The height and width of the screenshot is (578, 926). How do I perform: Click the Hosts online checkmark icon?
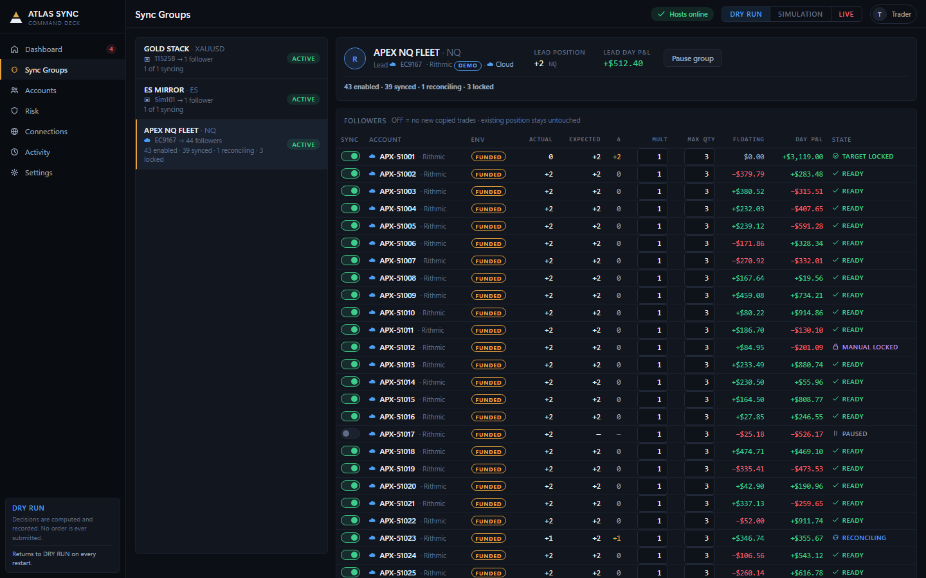pyautogui.click(x=661, y=14)
